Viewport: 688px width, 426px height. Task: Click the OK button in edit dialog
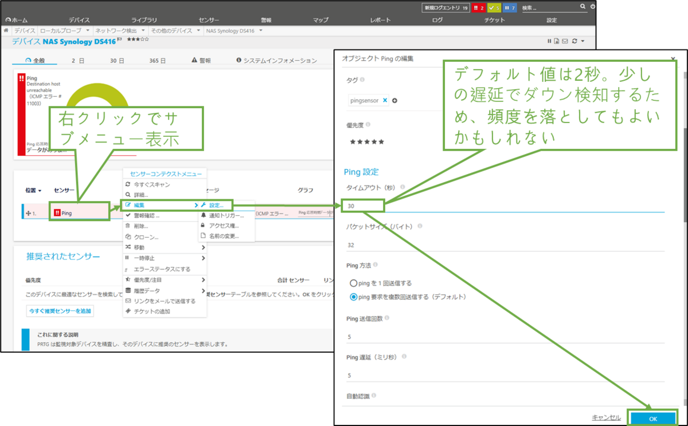(653, 418)
